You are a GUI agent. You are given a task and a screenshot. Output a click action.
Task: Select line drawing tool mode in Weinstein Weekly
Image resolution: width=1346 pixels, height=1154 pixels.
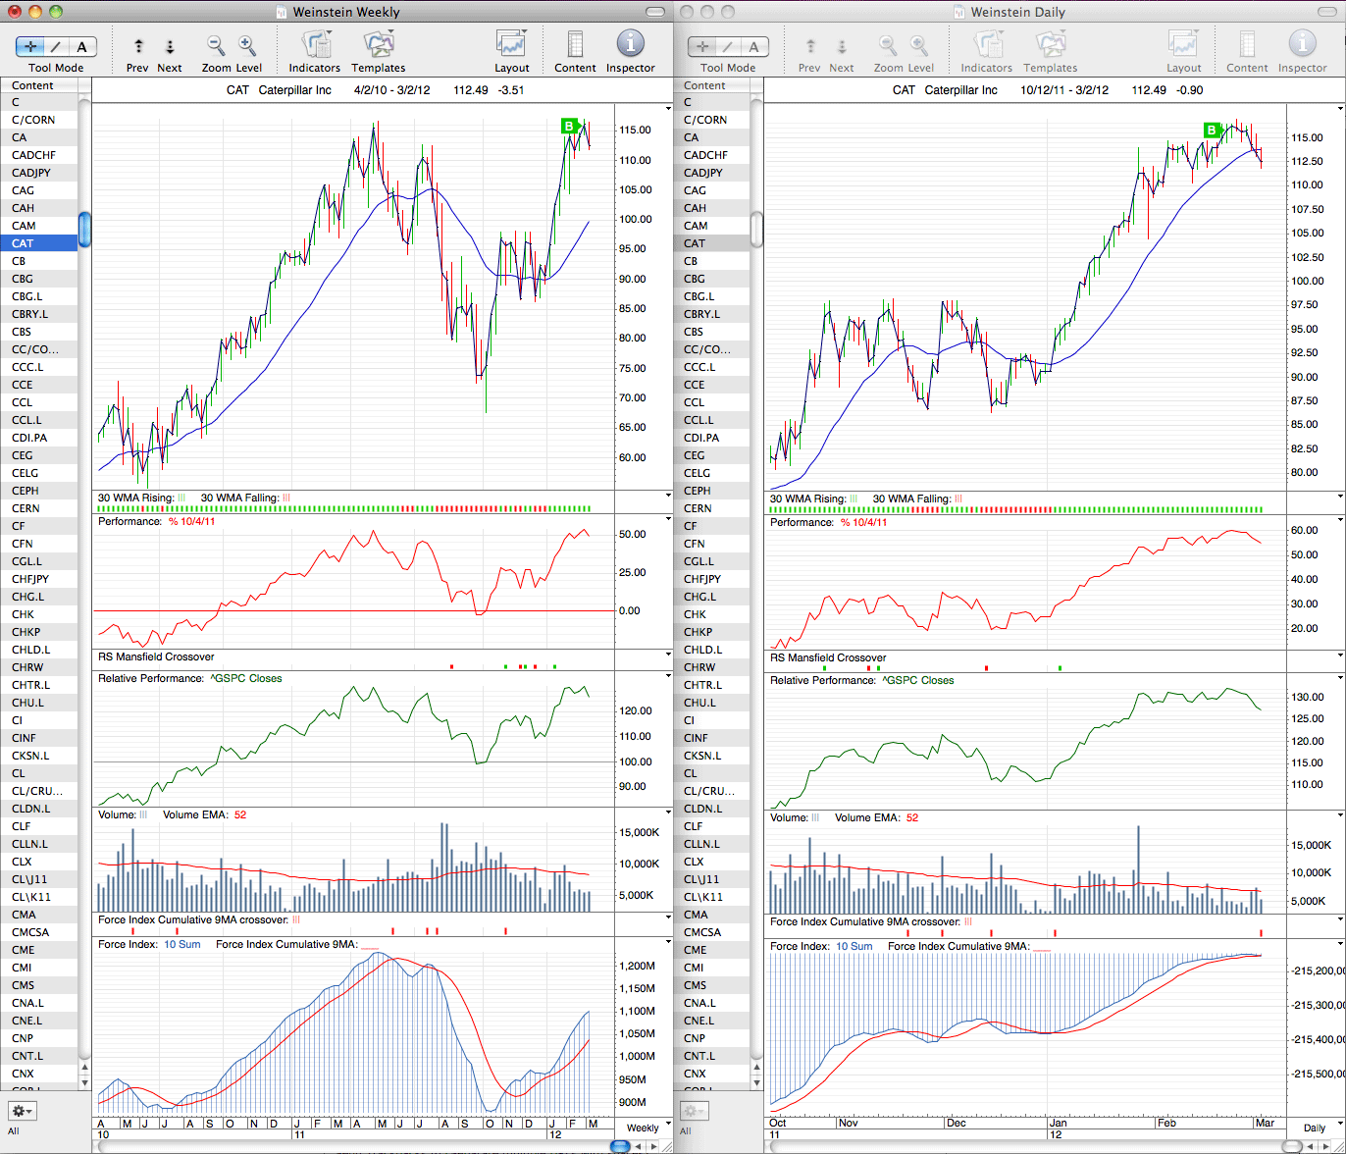pos(57,46)
